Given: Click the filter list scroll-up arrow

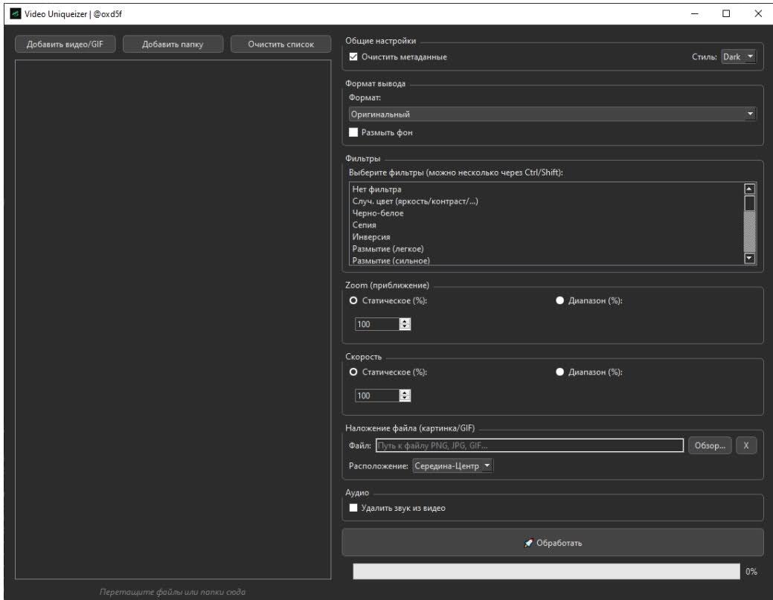Looking at the screenshot, I should 750,189.
